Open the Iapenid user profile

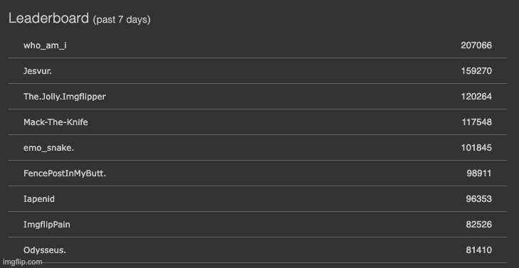pos(39,199)
